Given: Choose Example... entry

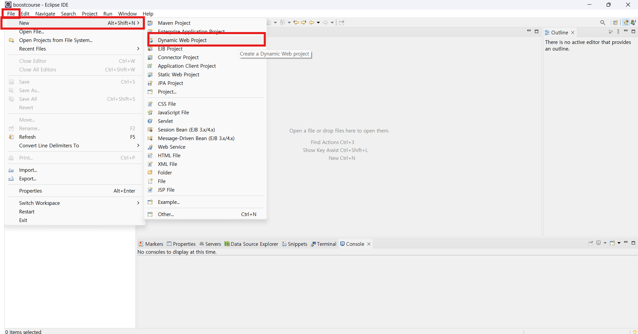Looking at the screenshot, I should click(205, 202).
